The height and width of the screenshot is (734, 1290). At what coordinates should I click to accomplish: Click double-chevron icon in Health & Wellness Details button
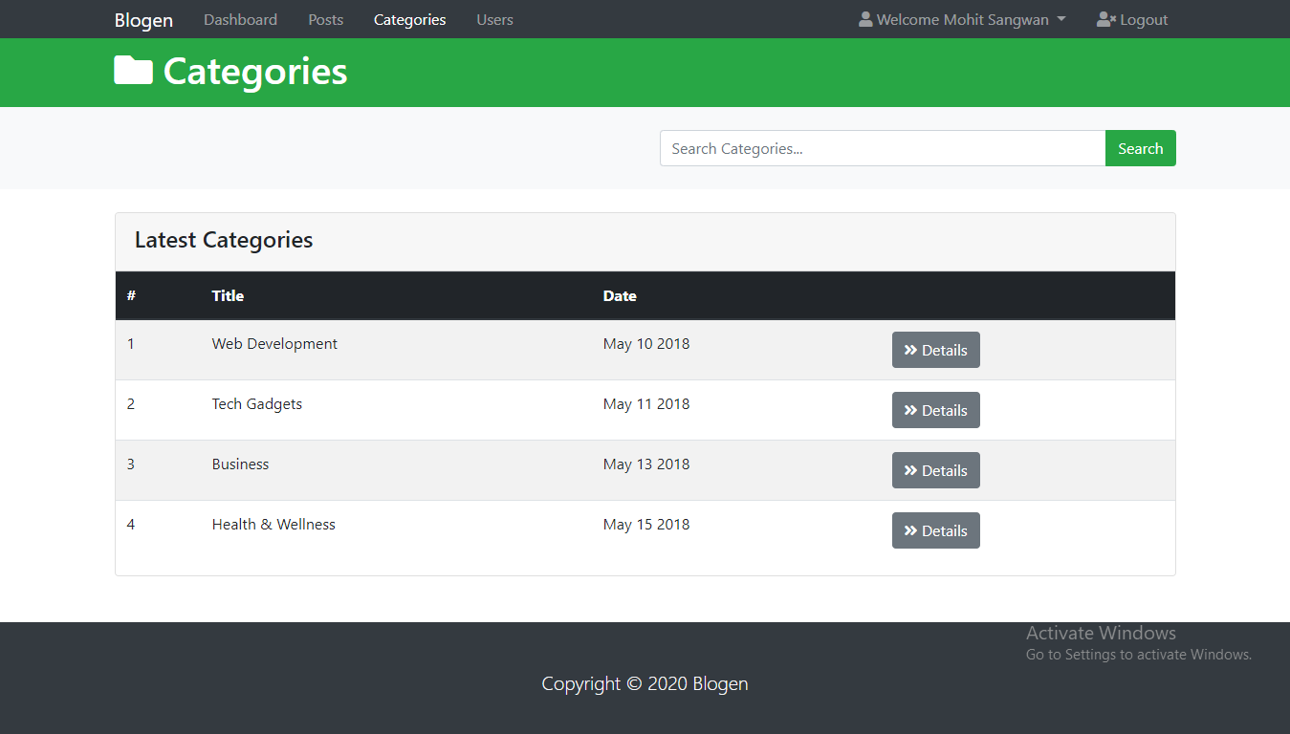pyautogui.click(x=910, y=530)
